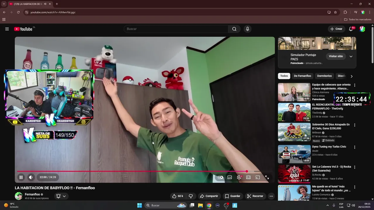Open the Fernanfloo channel name
This screenshot has width=374, height=210.
(x=32, y=194)
